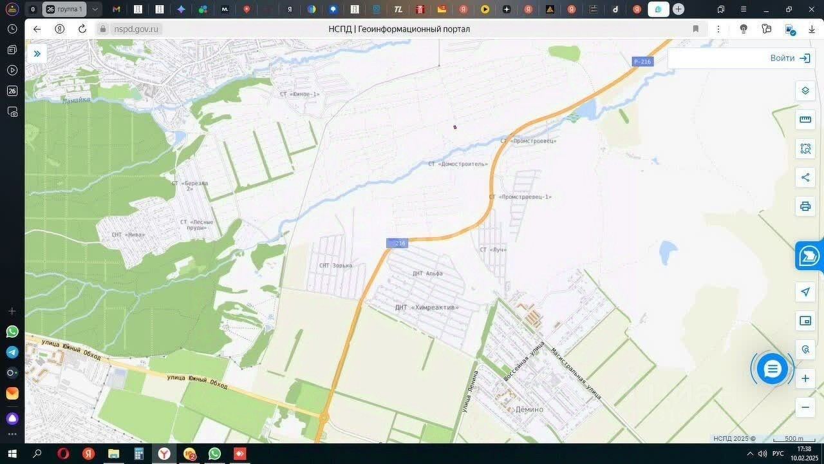Click the 'Демино' settlement label
Viewport: 824px width, 464px height.
click(x=529, y=409)
